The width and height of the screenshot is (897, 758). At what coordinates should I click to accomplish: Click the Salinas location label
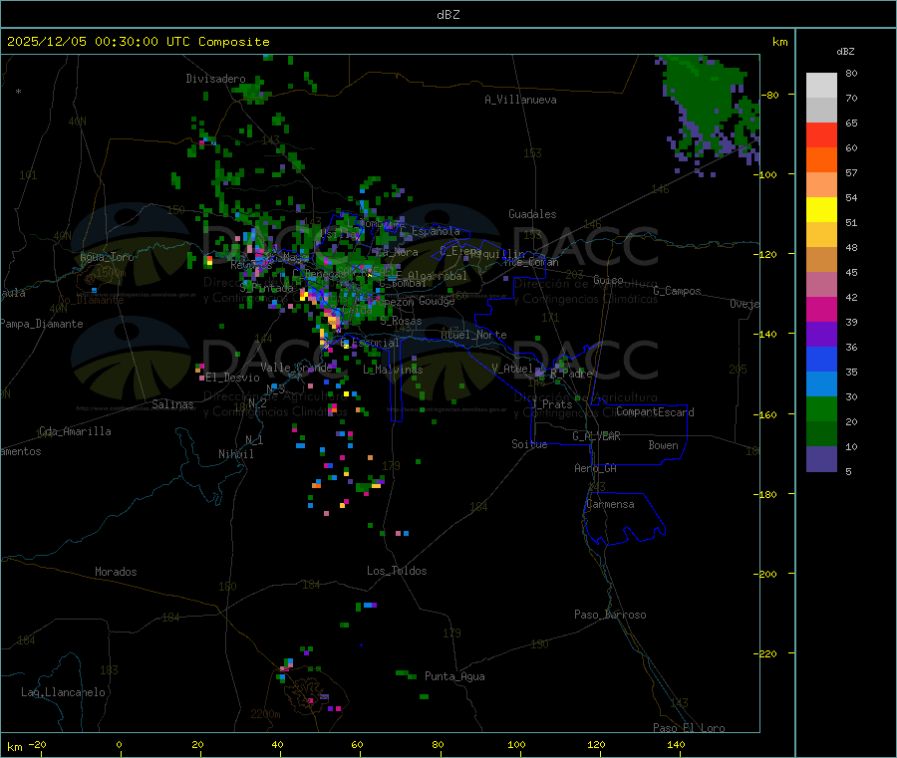(172, 404)
